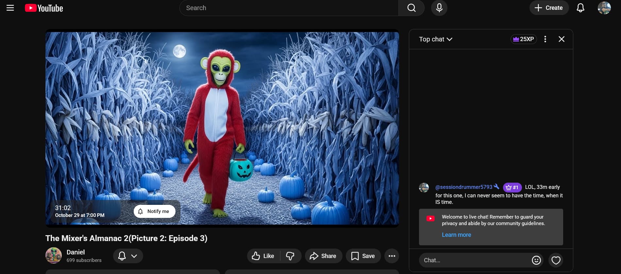The image size is (621, 274).
Task: Click the Share button
Action: coord(323,256)
